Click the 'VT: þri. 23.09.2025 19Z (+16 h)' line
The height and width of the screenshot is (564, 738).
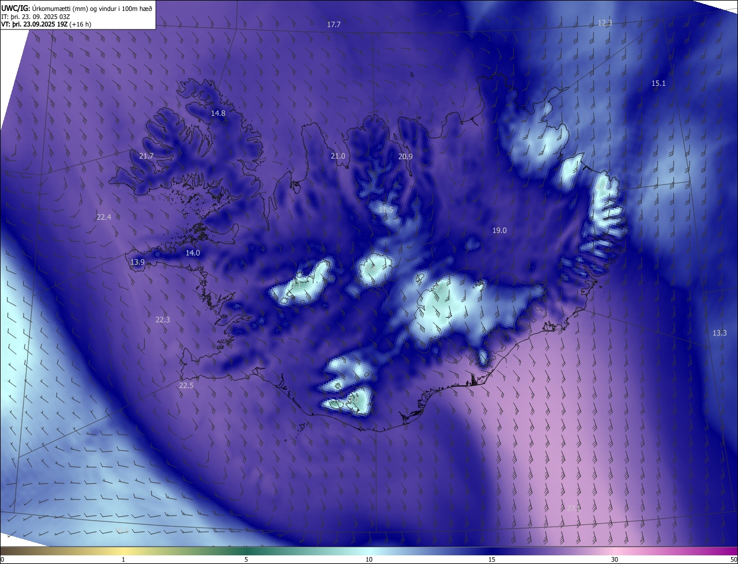click(x=46, y=24)
